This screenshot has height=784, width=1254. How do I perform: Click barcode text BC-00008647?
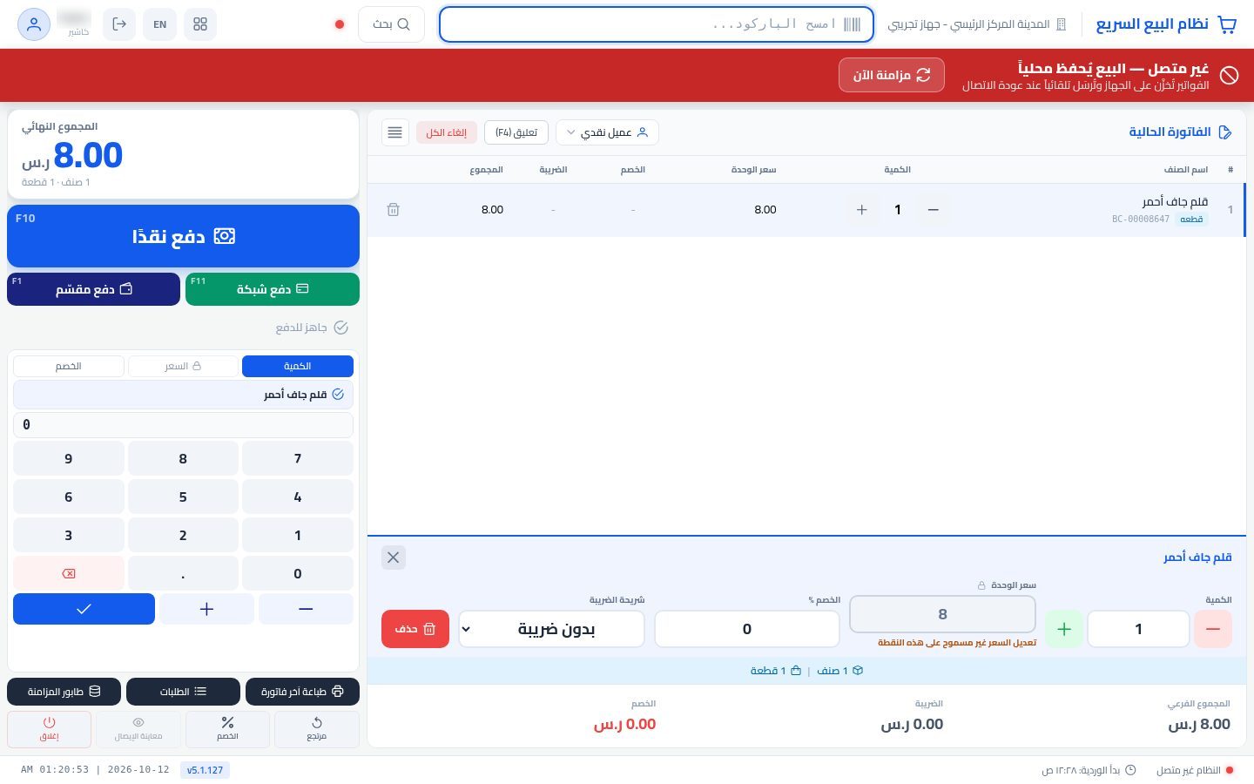pyautogui.click(x=1141, y=220)
